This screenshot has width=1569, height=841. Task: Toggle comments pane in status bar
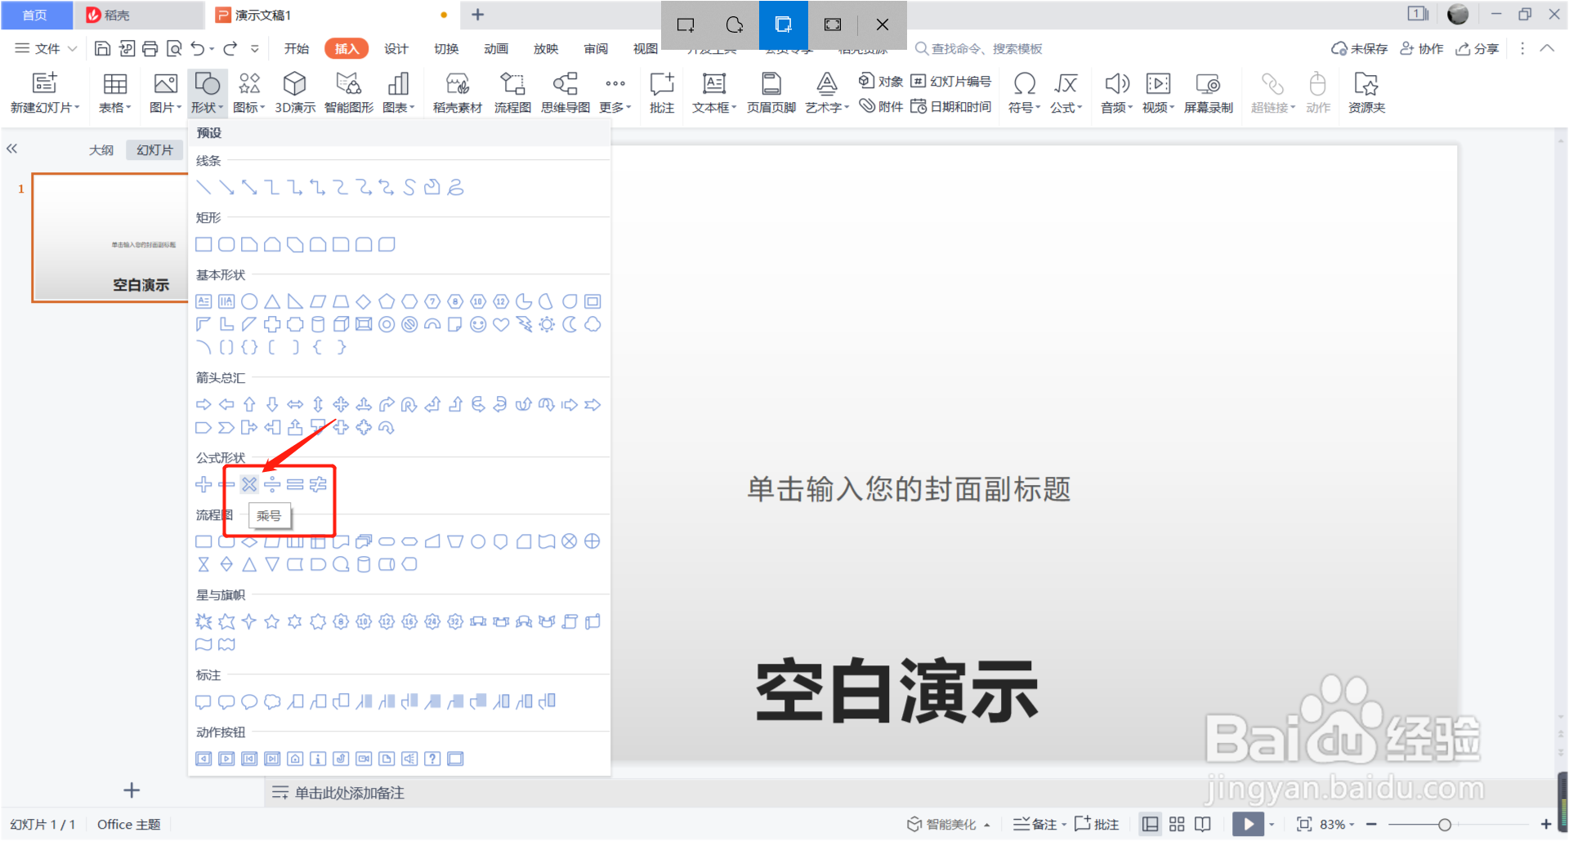click(1097, 824)
